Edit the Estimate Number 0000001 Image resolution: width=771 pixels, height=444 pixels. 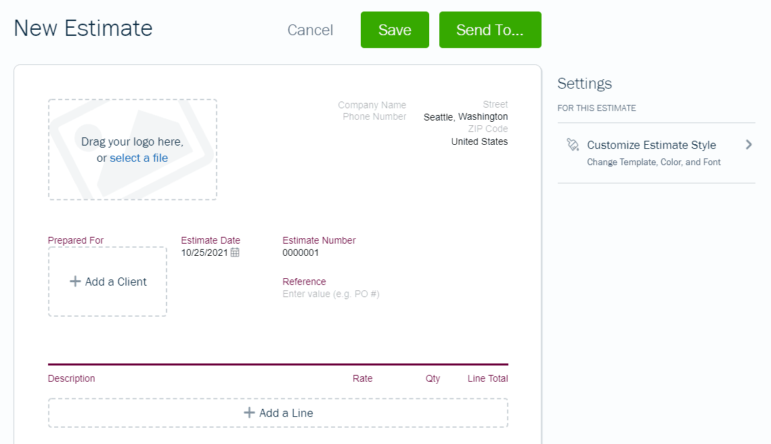[301, 252]
